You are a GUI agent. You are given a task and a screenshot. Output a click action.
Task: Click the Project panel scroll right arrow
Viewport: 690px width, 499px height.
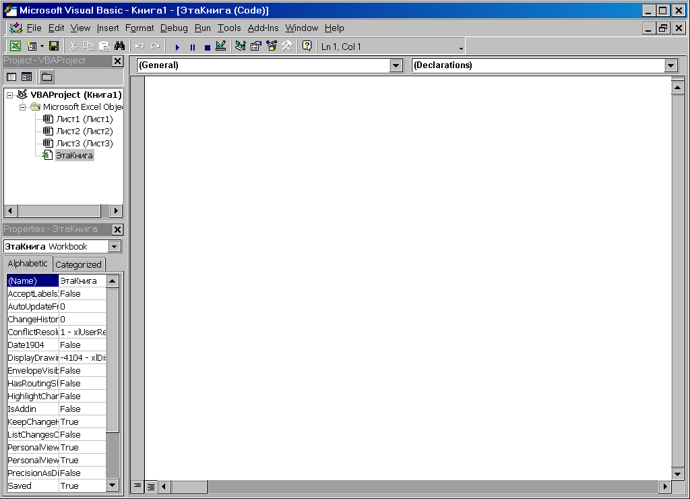[x=116, y=210]
